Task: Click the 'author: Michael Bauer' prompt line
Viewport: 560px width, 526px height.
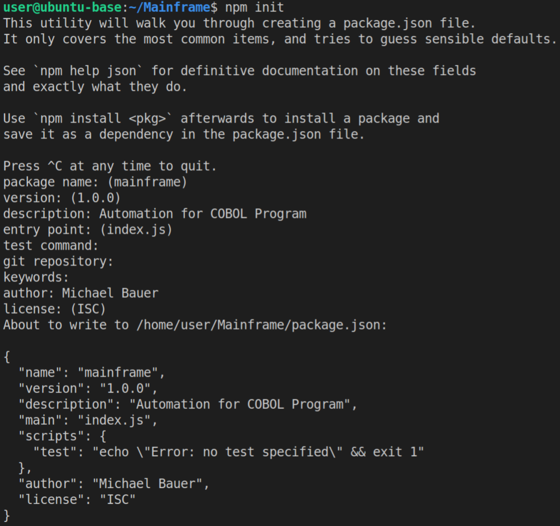Action: 81,293
